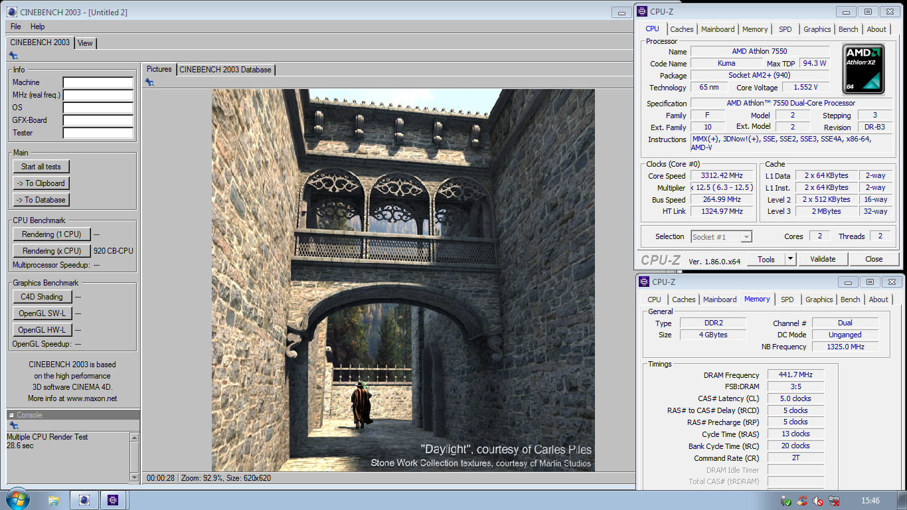
Task: Open the Caches tab in lower CPU-Z
Action: tap(684, 299)
